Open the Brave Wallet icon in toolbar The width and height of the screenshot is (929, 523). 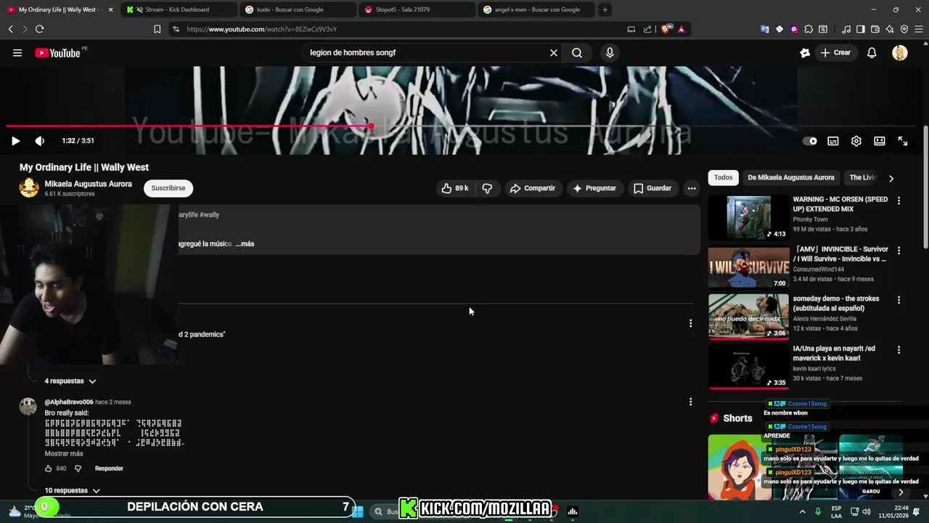[875, 29]
